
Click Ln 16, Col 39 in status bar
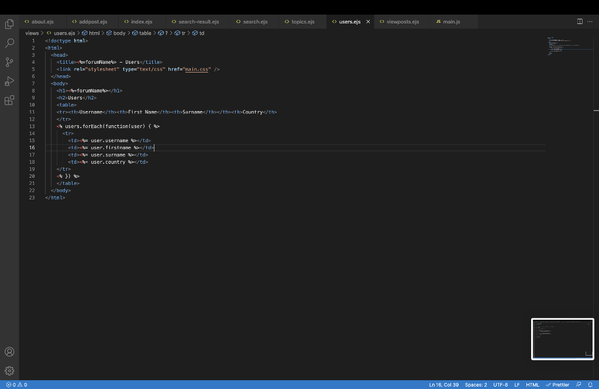click(443, 385)
